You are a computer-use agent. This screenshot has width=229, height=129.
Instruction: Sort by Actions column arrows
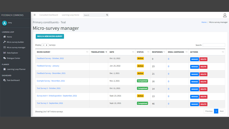tap(223, 52)
